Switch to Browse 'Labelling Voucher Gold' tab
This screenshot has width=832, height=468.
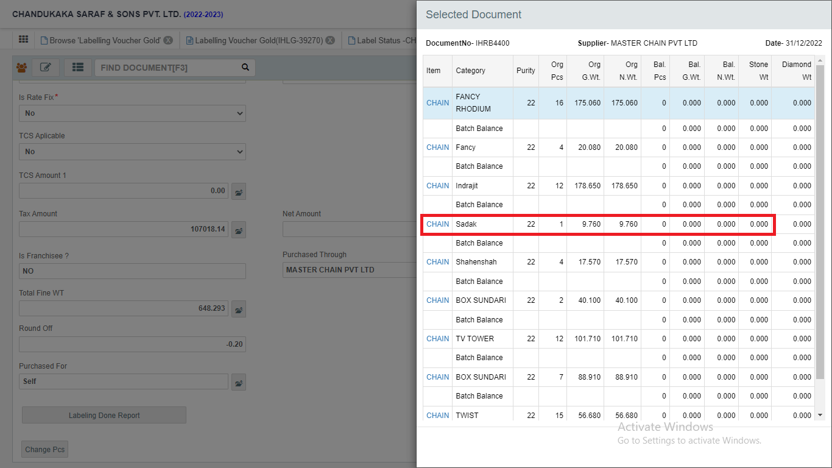point(105,40)
